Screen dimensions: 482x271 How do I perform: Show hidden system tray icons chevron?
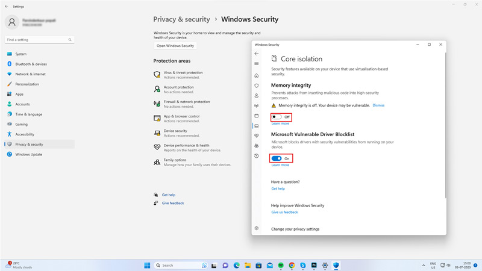coord(424,265)
